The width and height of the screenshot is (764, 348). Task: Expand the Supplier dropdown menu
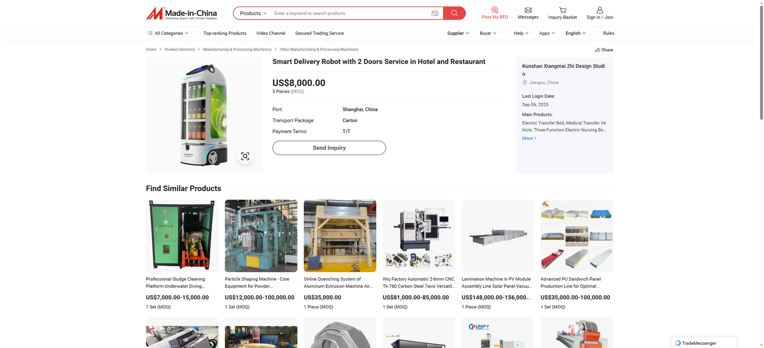point(458,33)
